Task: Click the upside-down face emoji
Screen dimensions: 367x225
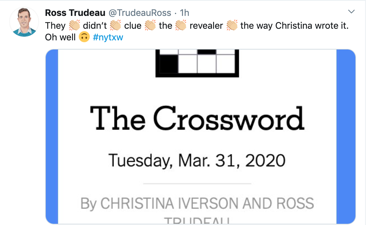Action: click(x=84, y=37)
